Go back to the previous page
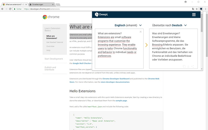The width and height of the screenshot is (208, 130). [2, 9]
